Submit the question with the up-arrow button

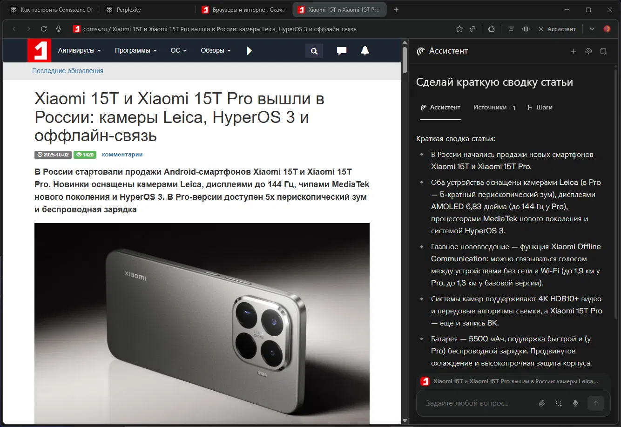point(596,403)
